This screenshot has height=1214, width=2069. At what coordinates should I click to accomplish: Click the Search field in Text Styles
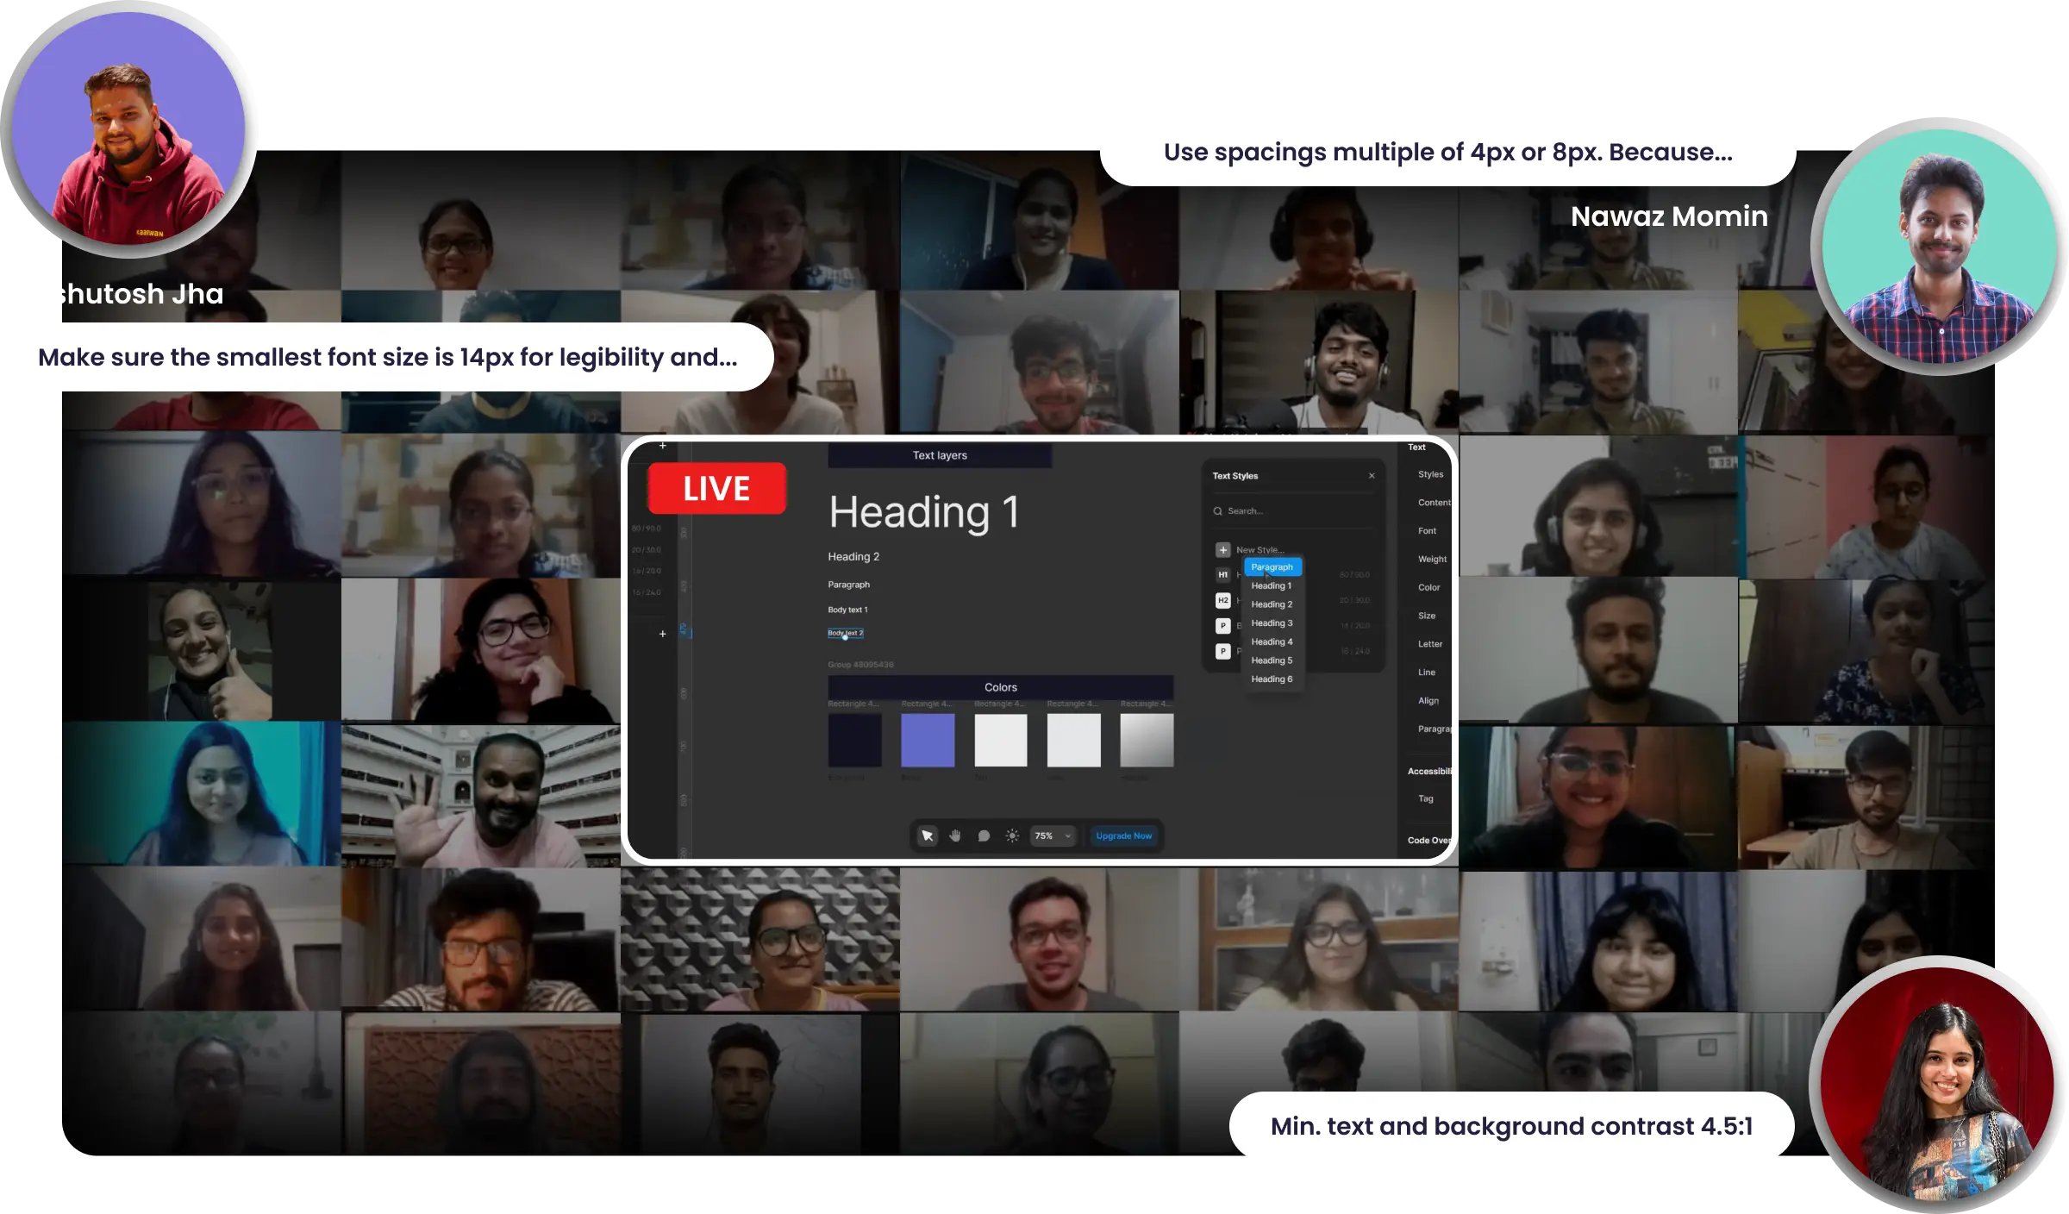click(x=1291, y=511)
